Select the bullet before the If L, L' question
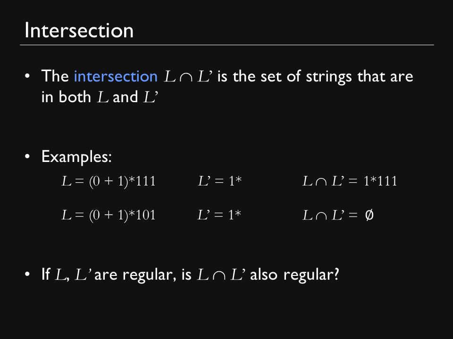This screenshot has height=339, width=453. point(27,274)
